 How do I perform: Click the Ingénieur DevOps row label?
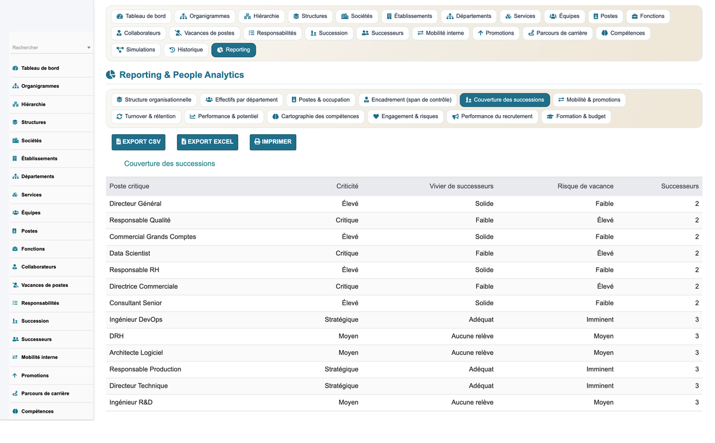click(x=136, y=320)
